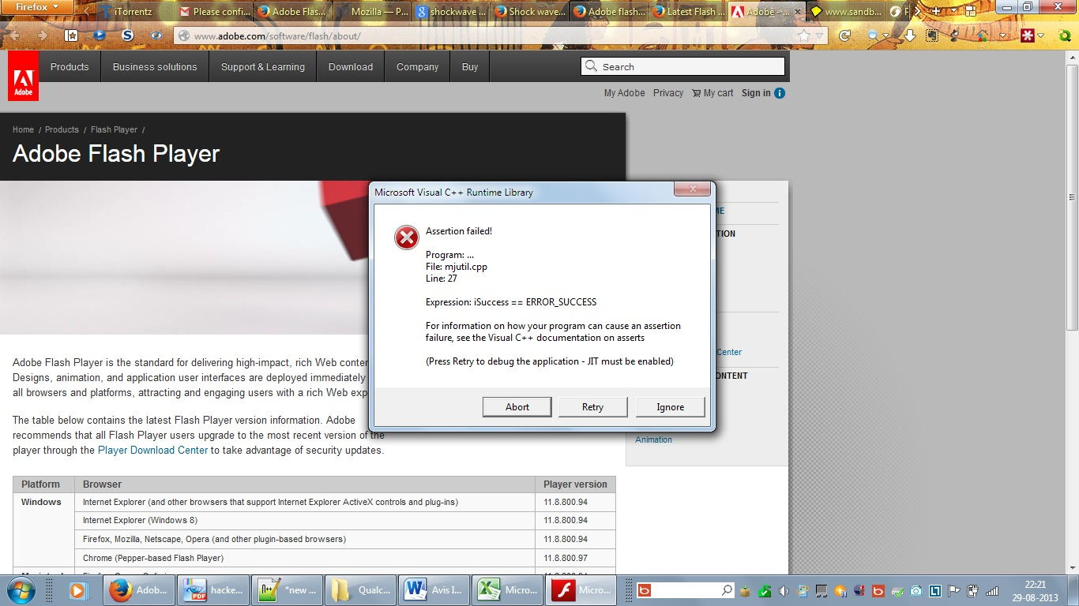The height and width of the screenshot is (606, 1079).
Task: Open the Firefox menu dropdown button
Action: point(37,7)
